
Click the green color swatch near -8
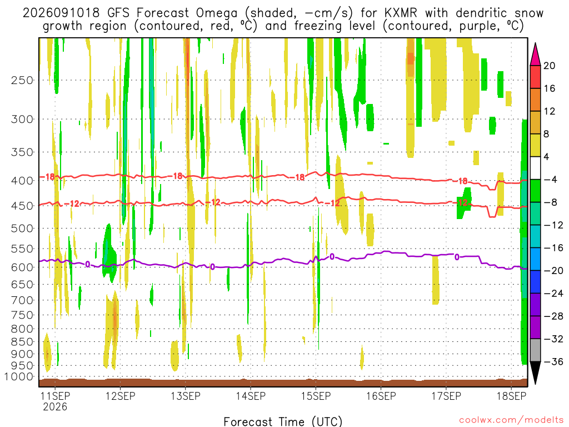(535, 191)
